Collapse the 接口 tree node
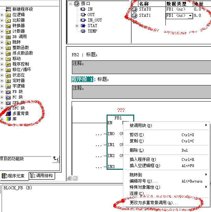 click(x=70, y=4)
